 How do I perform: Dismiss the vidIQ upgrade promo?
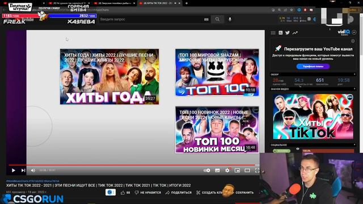click(353, 41)
